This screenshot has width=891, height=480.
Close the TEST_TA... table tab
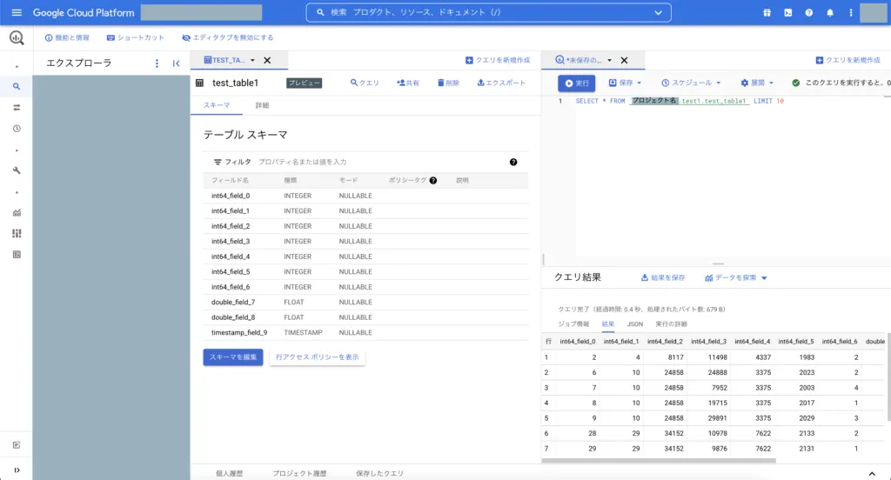[x=267, y=60]
